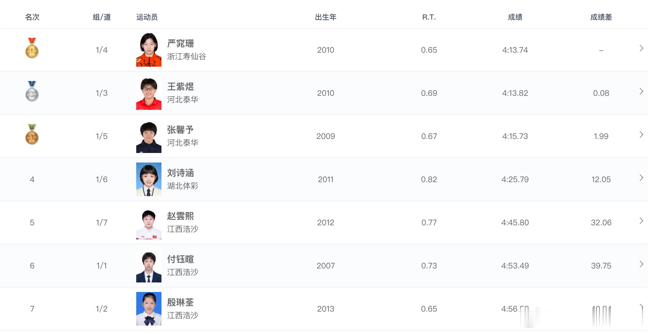The height and width of the screenshot is (334, 652).
Task: Select athlete name 王紫煜
Action: 181,87
